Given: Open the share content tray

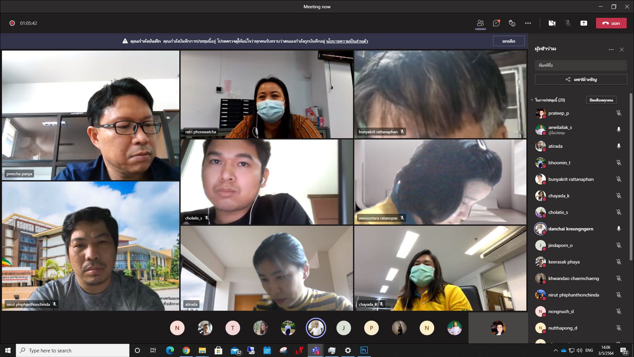Looking at the screenshot, I should point(583,23).
